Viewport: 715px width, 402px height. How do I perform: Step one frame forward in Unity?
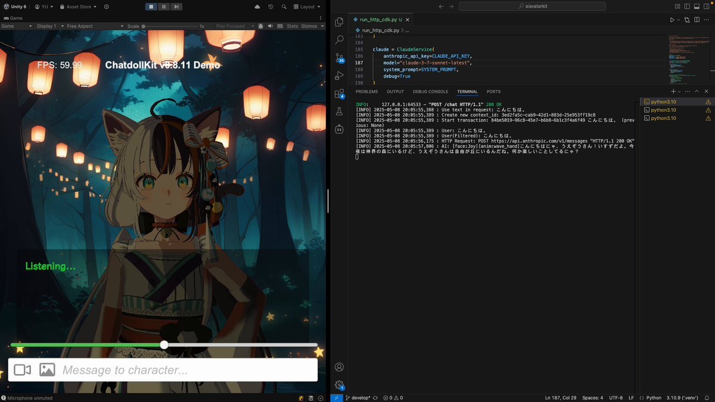click(176, 7)
